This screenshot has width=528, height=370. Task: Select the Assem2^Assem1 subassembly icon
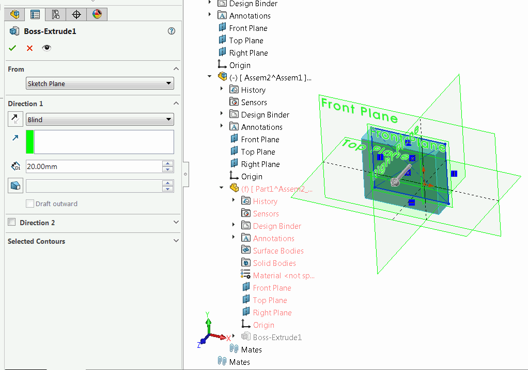pos(222,77)
